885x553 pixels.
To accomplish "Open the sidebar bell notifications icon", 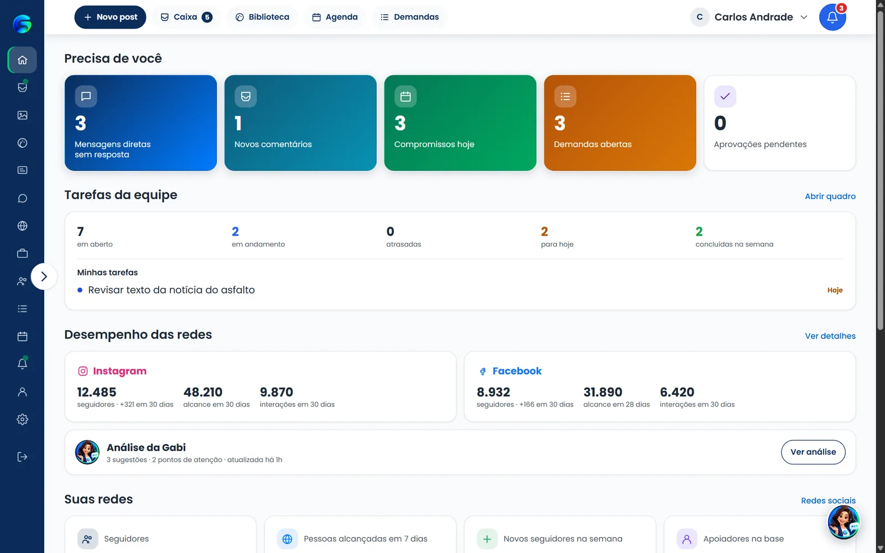I will (x=22, y=364).
